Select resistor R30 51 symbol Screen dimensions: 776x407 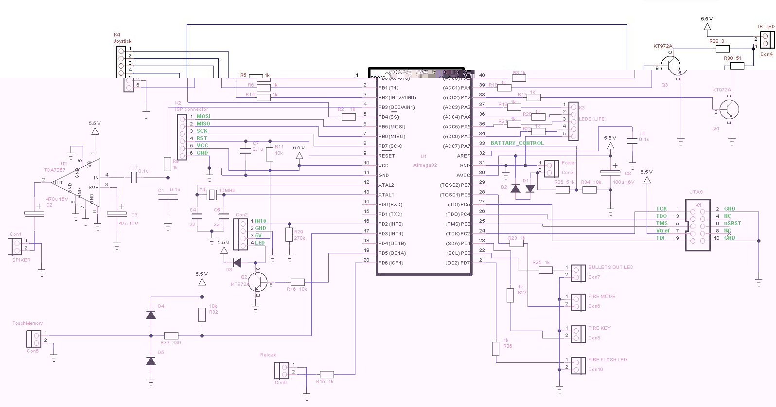737,66
